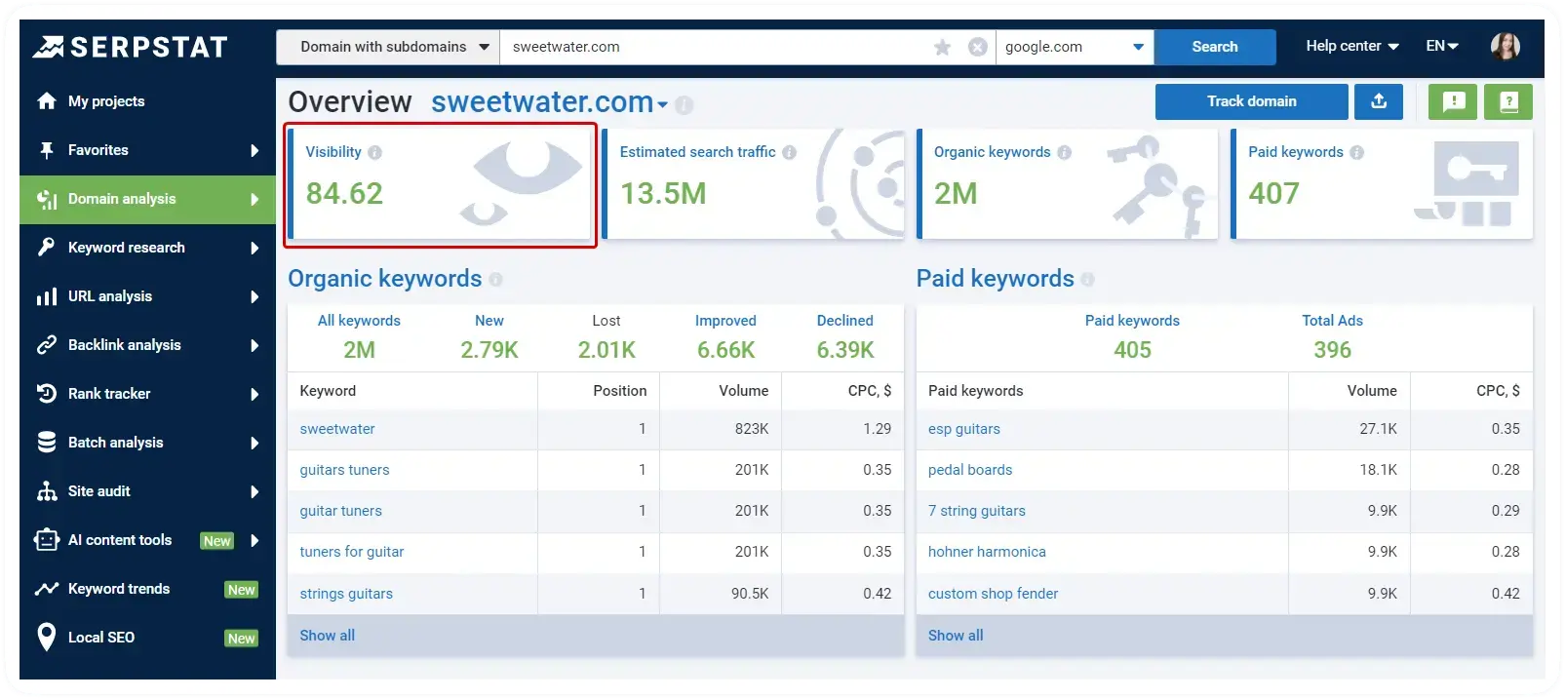Open the green feedback exclamation icon
This screenshot has width=1565, height=699.
point(1453,101)
